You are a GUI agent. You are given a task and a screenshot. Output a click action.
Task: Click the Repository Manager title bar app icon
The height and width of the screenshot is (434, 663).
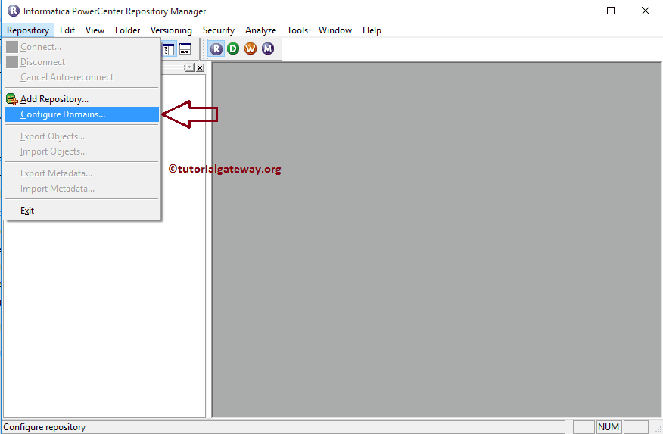[14, 11]
